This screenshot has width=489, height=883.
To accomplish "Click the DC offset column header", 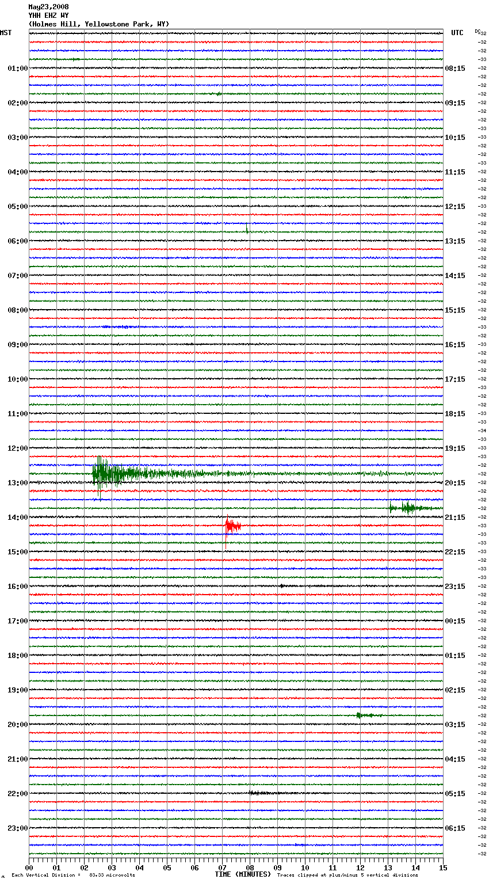I will (477, 31).
